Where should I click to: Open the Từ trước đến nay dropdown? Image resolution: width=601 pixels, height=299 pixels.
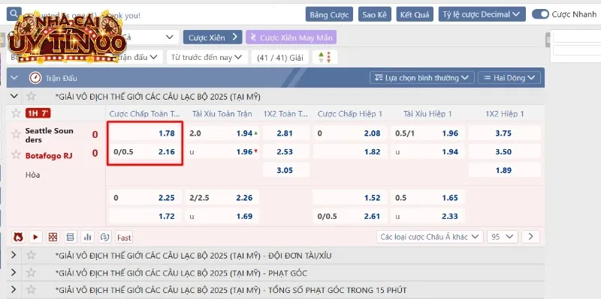coord(207,58)
